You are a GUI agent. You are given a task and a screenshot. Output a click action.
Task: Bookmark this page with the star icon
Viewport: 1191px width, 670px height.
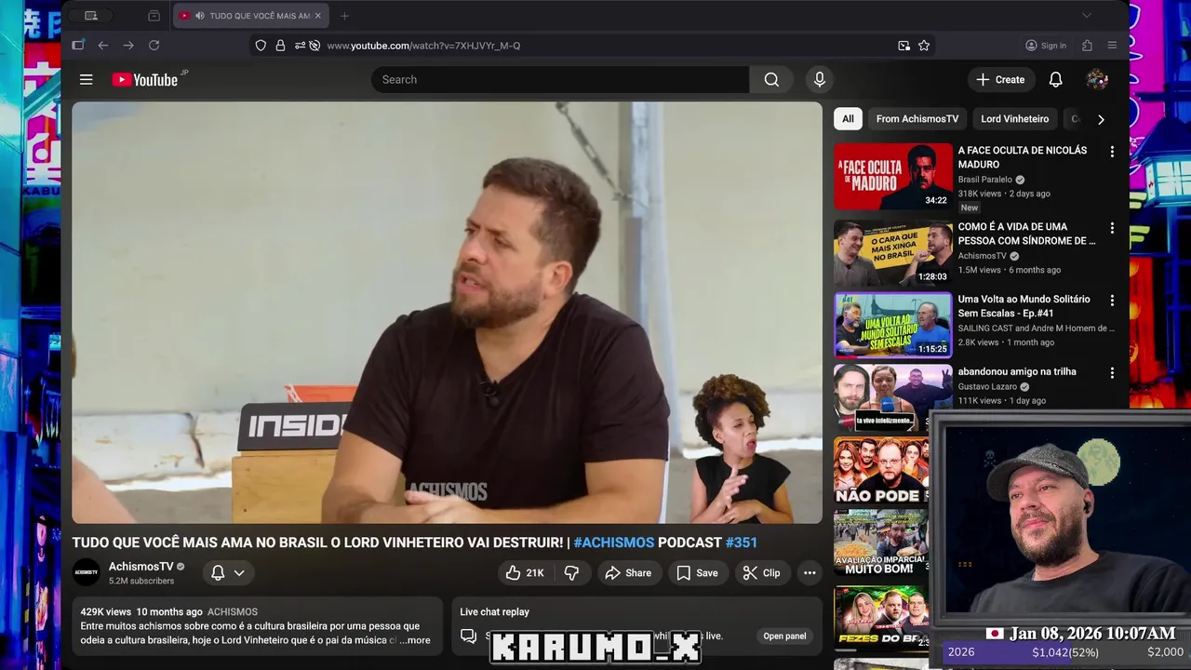924,46
